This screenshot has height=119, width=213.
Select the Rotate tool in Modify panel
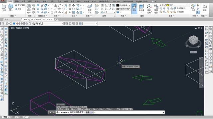click(73, 9)
